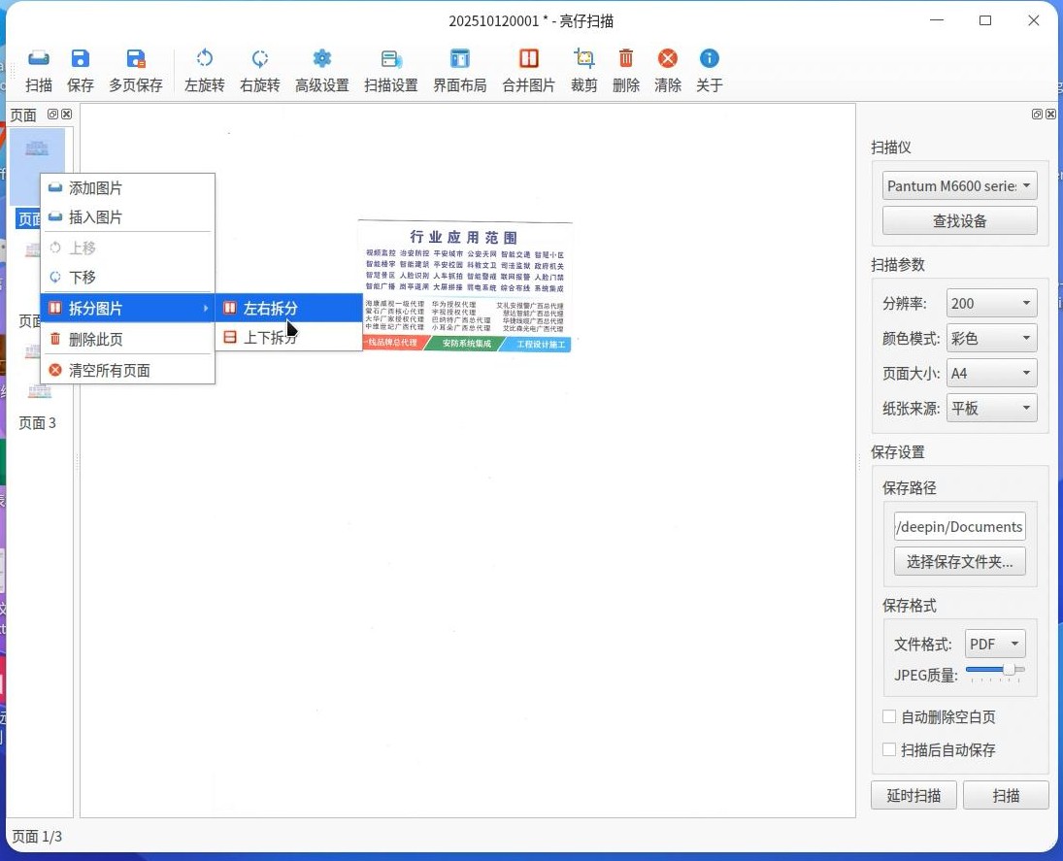Rotate image right with 右旋转 icon
This screenshot has height=861, width=1063.
tap(259, 59)
